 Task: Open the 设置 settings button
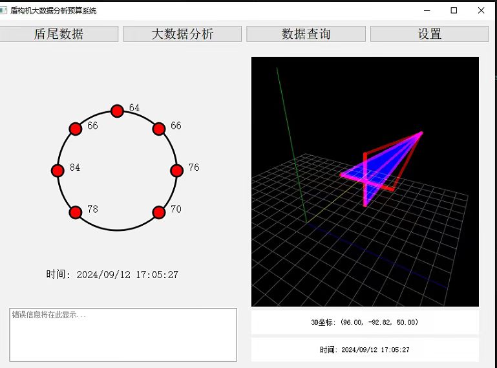[430, 34]
